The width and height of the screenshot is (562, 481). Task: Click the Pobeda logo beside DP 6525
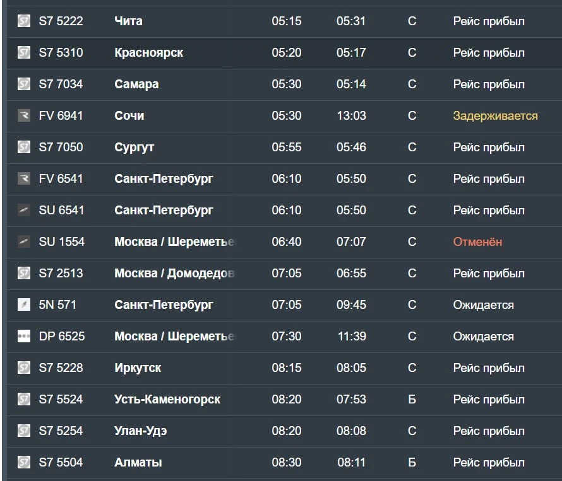pyautogui.click(x=24, y=336)
